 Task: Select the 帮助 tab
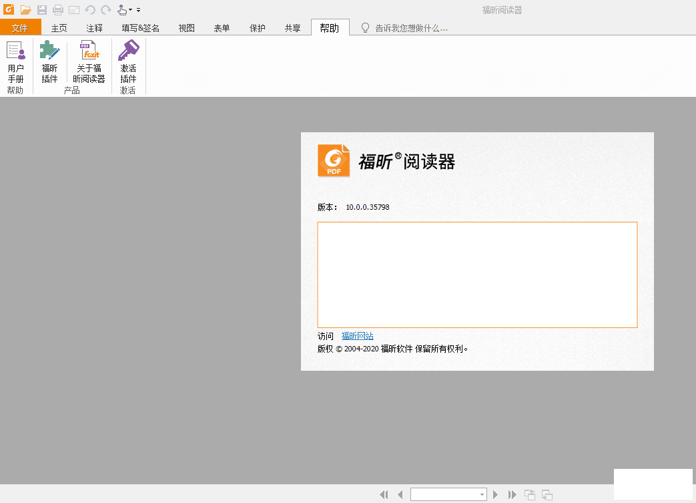pos(330,27)
